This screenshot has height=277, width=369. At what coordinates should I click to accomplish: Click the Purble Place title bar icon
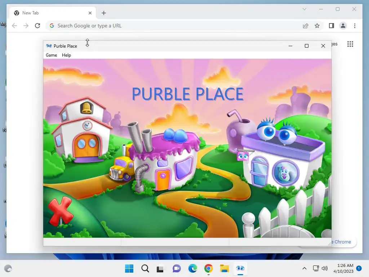pos(49,46)
